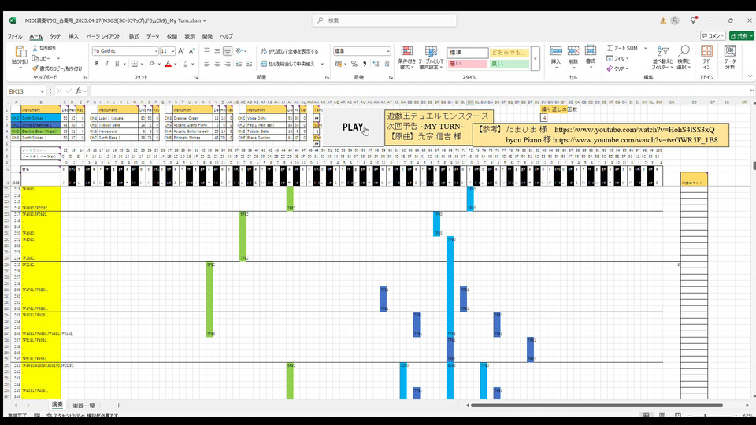The image size is (756, 425).
Task: Apply the 良い (Good) green cell style
Action: (510, 64)
